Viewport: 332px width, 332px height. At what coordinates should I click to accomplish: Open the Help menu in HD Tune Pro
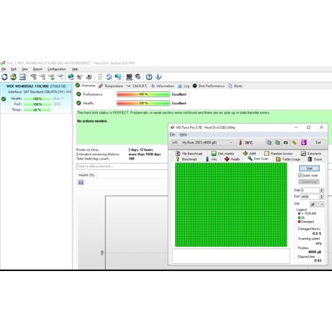pos(183,134)
